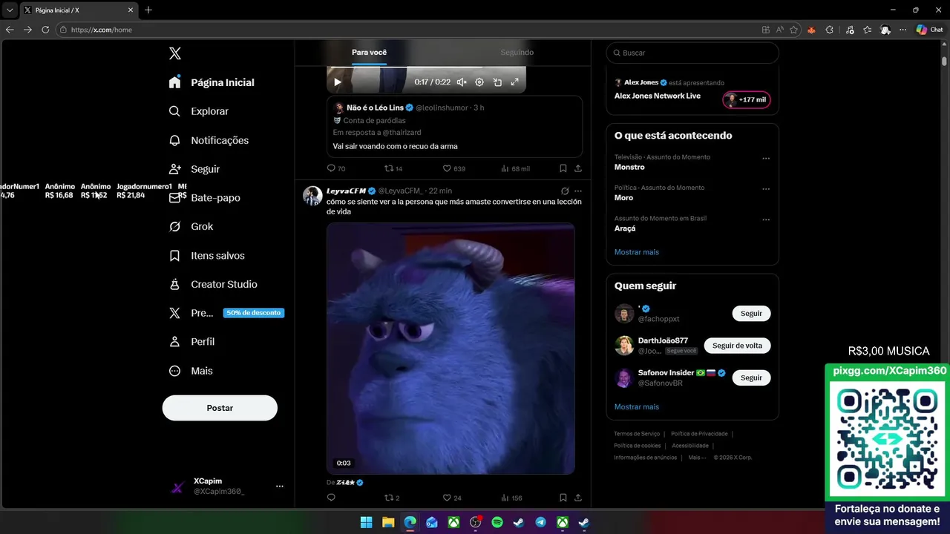Screen dimensions: 950x534
Task: Open options for Monstro trend
Action: 766,158
